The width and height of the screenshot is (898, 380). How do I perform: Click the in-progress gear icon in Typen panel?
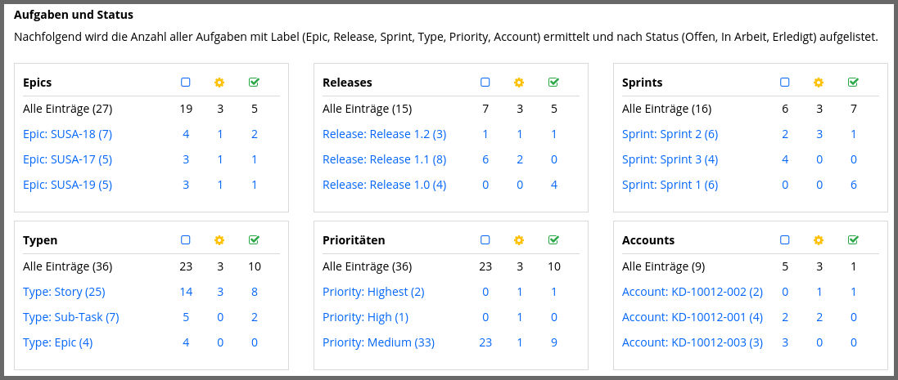point(219,240)
